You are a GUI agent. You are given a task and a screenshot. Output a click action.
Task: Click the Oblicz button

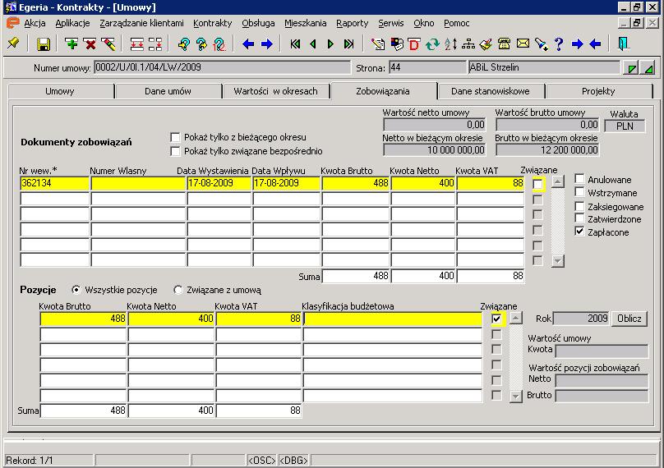tap(629, 319)
